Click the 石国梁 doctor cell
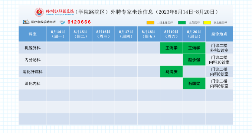Viewport: 252px width, 133px height. click(x=194, y=83)
